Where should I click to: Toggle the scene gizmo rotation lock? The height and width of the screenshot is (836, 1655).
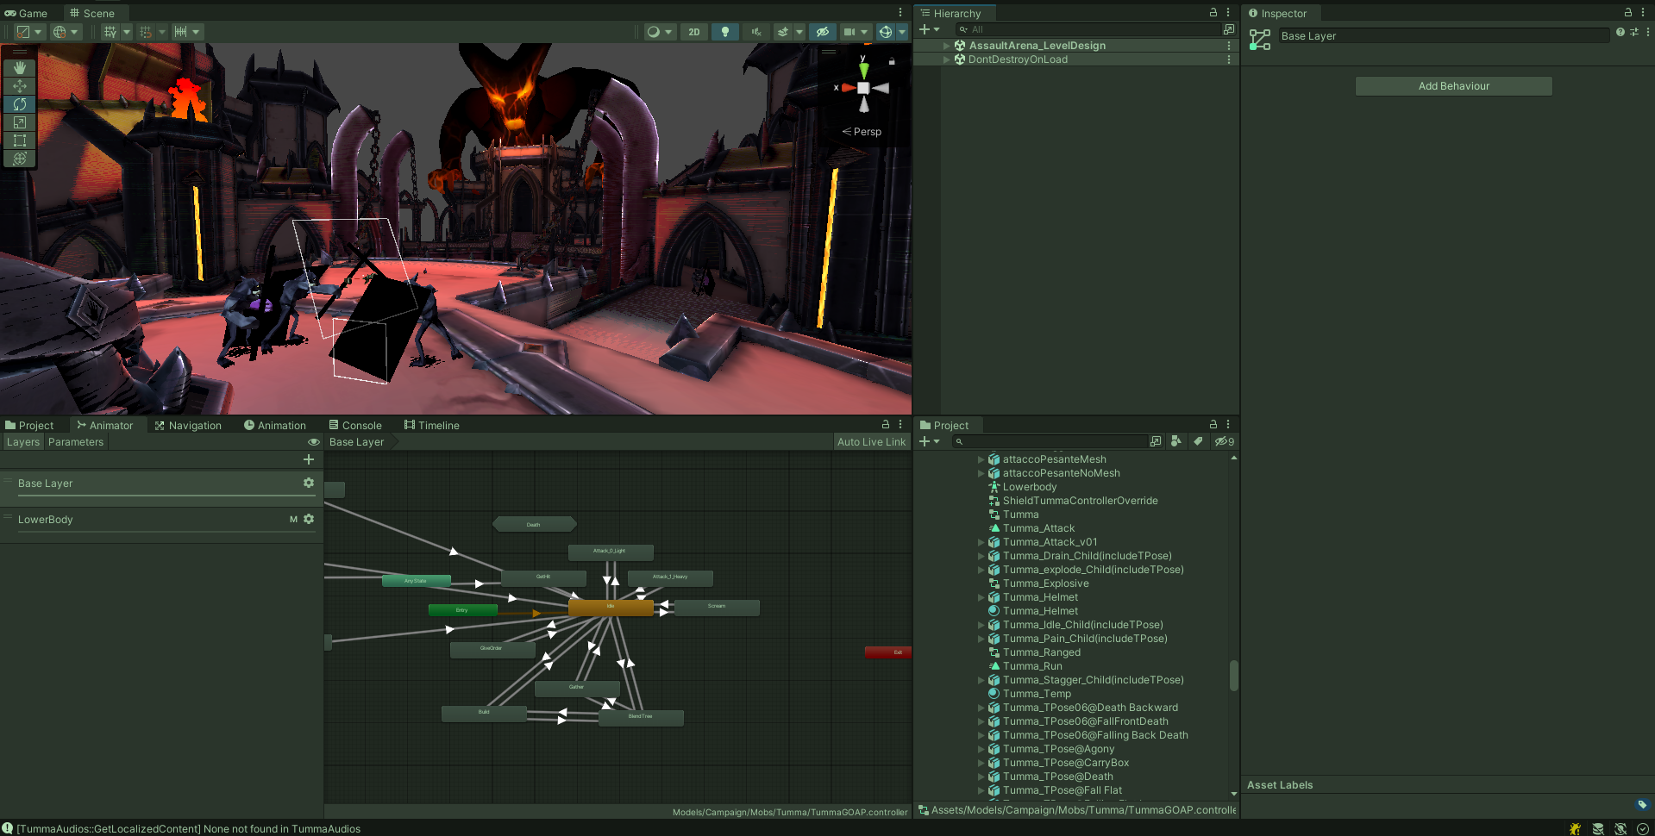click(x=892, y=61)
